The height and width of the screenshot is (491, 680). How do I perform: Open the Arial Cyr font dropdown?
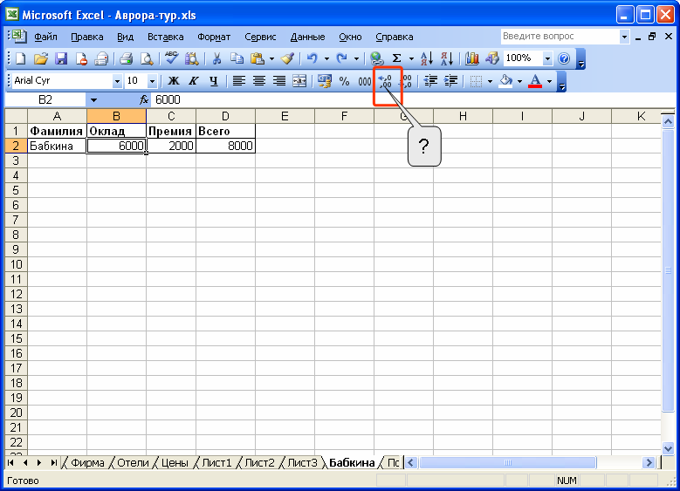[x=118, y=81]
